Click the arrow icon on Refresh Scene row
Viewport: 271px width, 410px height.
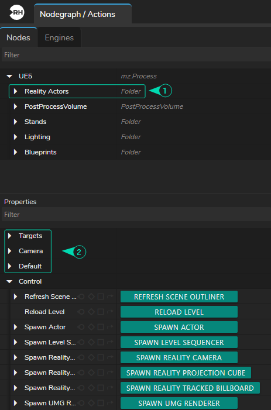click(x=110, y=297)
